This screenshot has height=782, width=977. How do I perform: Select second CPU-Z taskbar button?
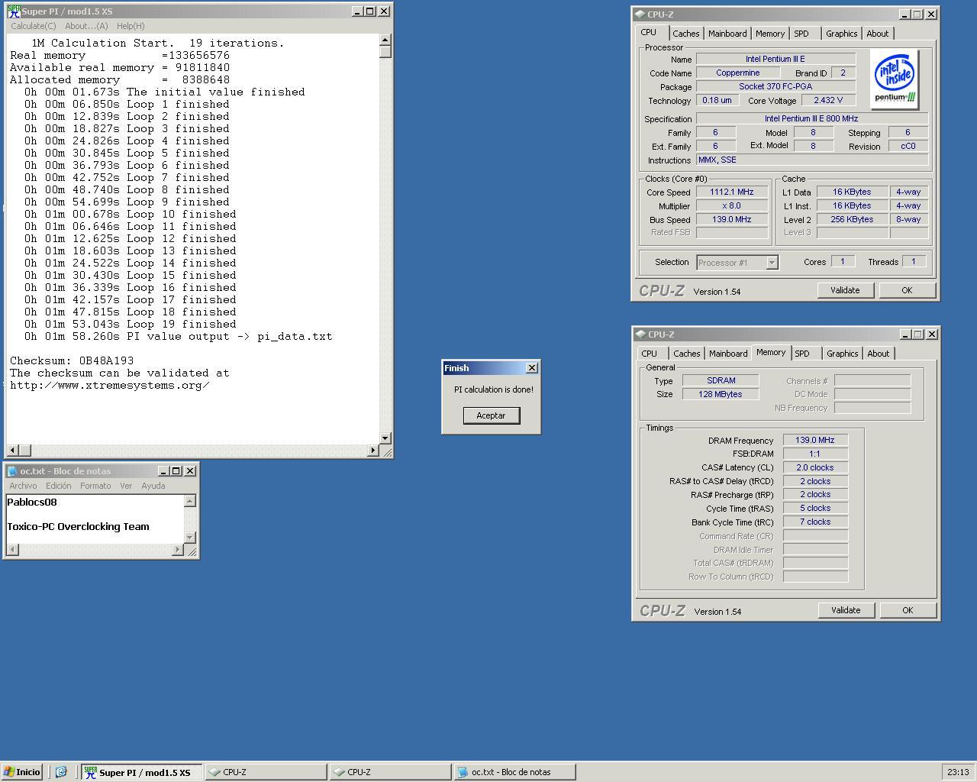click(x=390, y=772)
